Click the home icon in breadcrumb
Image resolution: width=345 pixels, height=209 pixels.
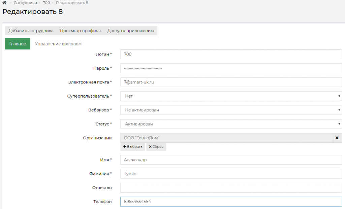pyautogui.click(x=4, y=3)
